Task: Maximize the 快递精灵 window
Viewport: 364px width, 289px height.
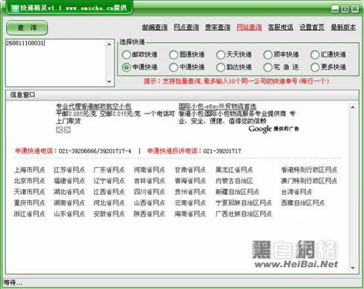Action: pyautogui.click(x=345, y=9)
